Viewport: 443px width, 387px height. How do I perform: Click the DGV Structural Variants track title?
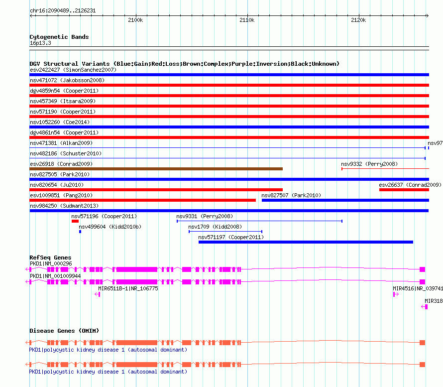[x=185, y=64]
